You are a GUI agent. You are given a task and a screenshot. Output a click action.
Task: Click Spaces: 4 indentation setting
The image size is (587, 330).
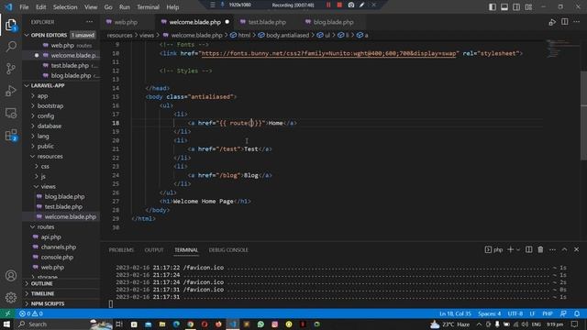coord(489,313)
